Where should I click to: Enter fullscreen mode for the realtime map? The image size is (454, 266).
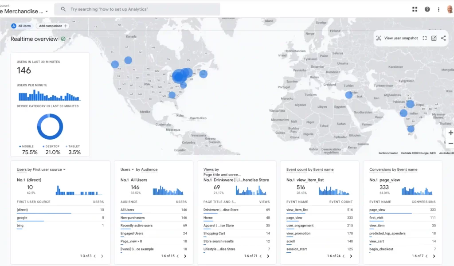pyautogui.click(x=424, y=38)
